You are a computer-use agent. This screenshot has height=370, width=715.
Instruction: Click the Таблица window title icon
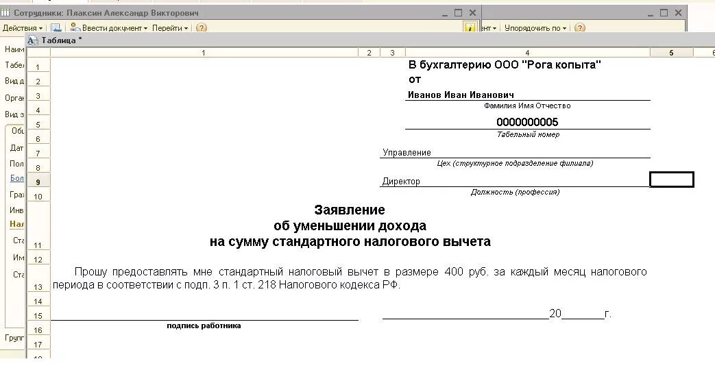[x=33, y=40]
